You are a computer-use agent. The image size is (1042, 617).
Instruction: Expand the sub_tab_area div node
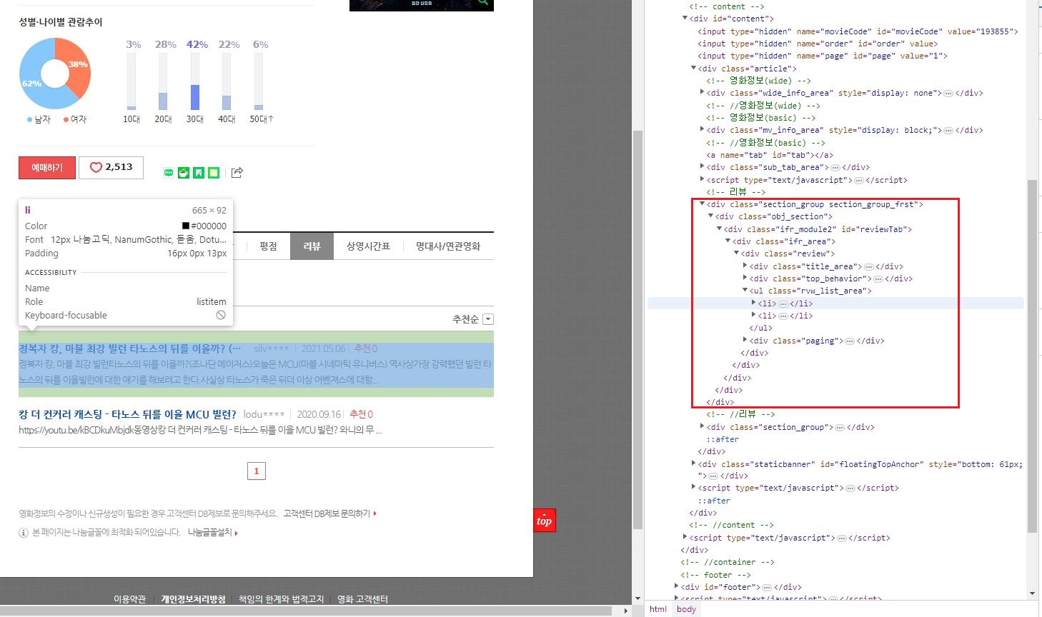pyautogui.click(x=702, y=167)
